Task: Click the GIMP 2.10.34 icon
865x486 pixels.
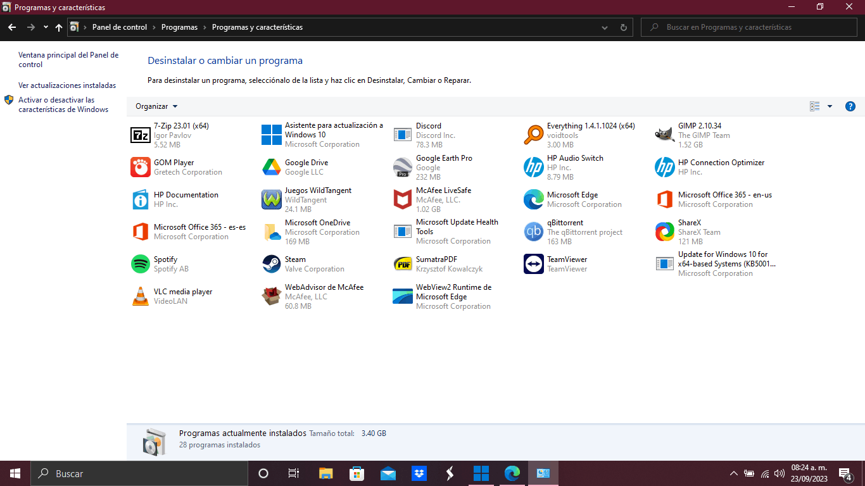Action: 664,135
